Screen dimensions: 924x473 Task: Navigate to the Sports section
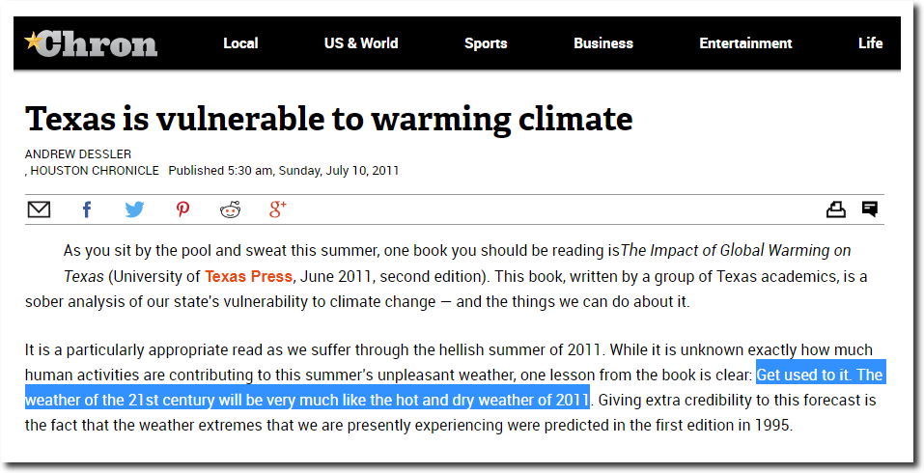point(486,43)
